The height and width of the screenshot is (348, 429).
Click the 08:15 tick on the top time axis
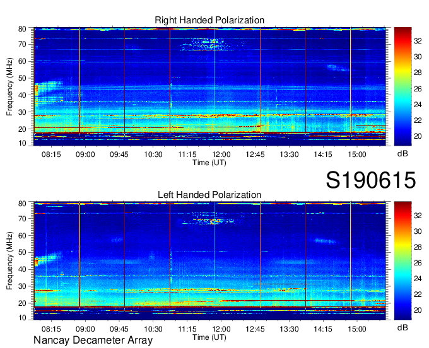tap(51, 154)
